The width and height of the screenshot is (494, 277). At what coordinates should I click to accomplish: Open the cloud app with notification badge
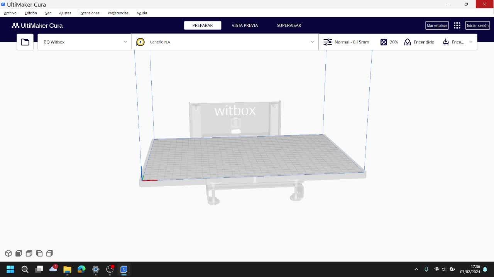click(x=53, y=269)
